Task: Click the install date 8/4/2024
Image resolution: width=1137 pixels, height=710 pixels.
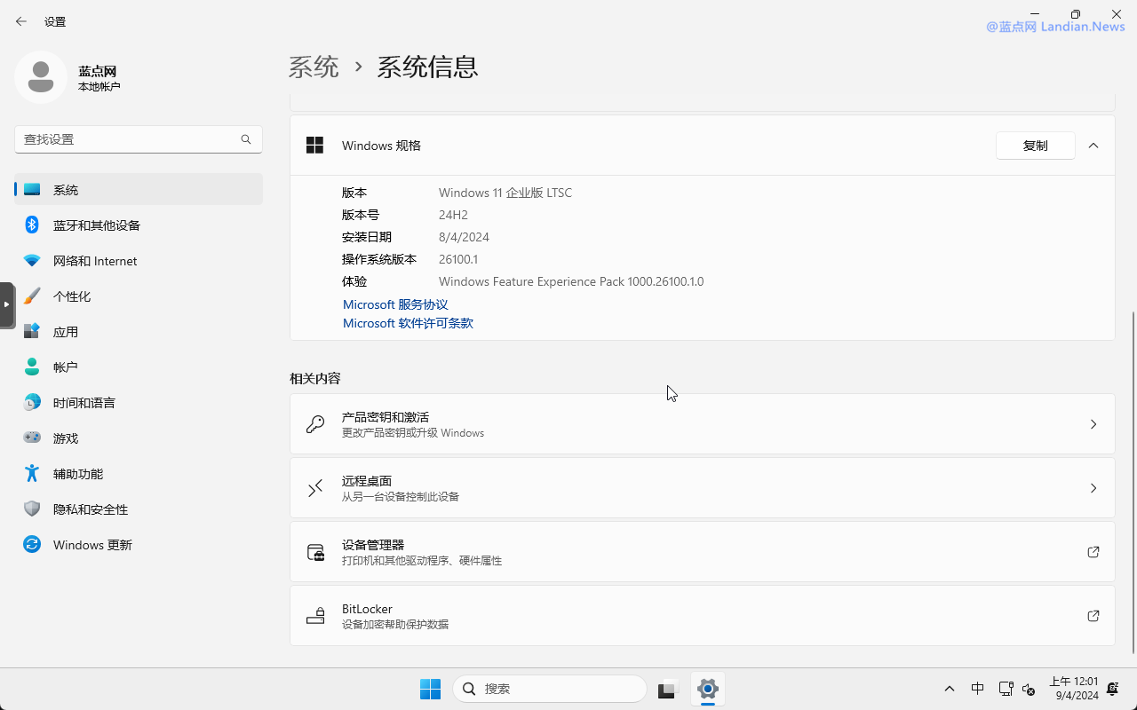Action: click(x=464, y=237)
